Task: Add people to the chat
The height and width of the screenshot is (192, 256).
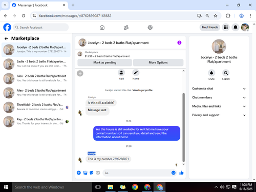Action: pos(121,73)
